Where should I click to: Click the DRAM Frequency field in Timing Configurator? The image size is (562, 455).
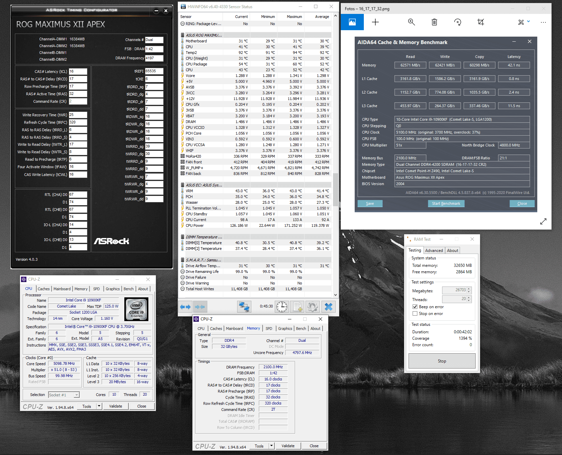(154, 58)
